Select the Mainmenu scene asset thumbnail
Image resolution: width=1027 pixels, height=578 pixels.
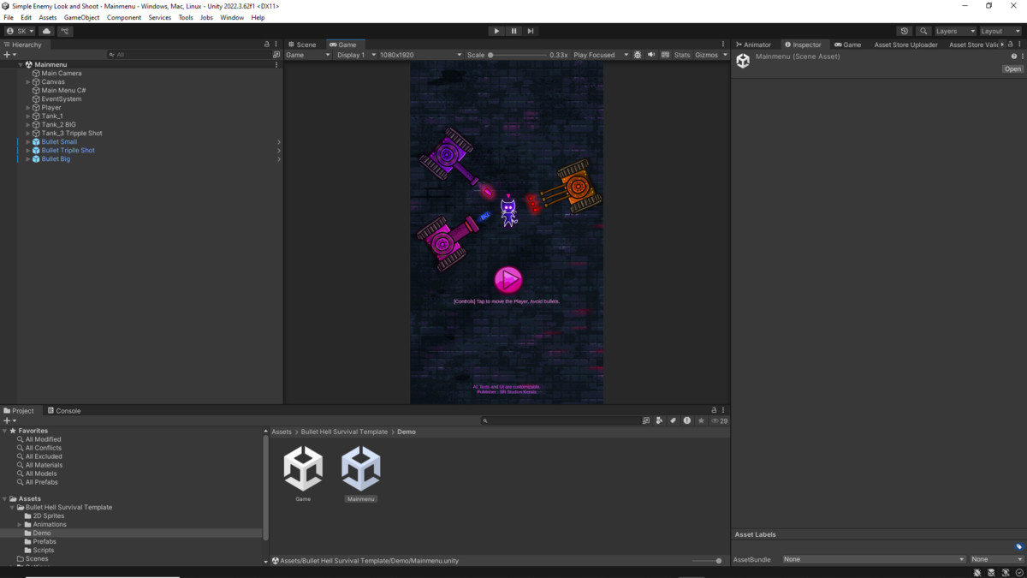tap(360, 468)
